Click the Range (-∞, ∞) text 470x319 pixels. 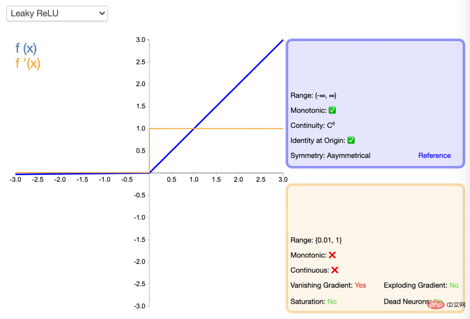(x=313, y=95)
